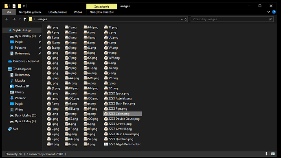Select the ZZZZ Glyph Renamer.bat file
Image resolution: width=281 pixels, height=158 pixels.
(x=123, y=144)
